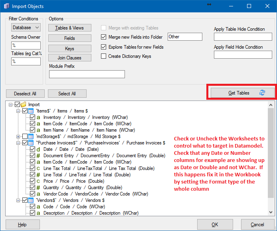Image resolution: width=277 pixels, height=231 pixels.
Task: Click the Item Name 'a' type icon
Action: pyautogui.click(x=38, y=130)
